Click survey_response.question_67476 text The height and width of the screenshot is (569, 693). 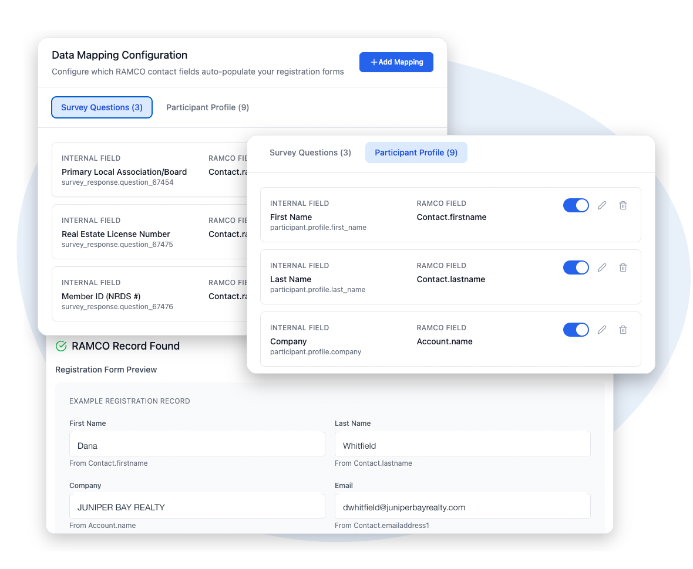[117, 307]
